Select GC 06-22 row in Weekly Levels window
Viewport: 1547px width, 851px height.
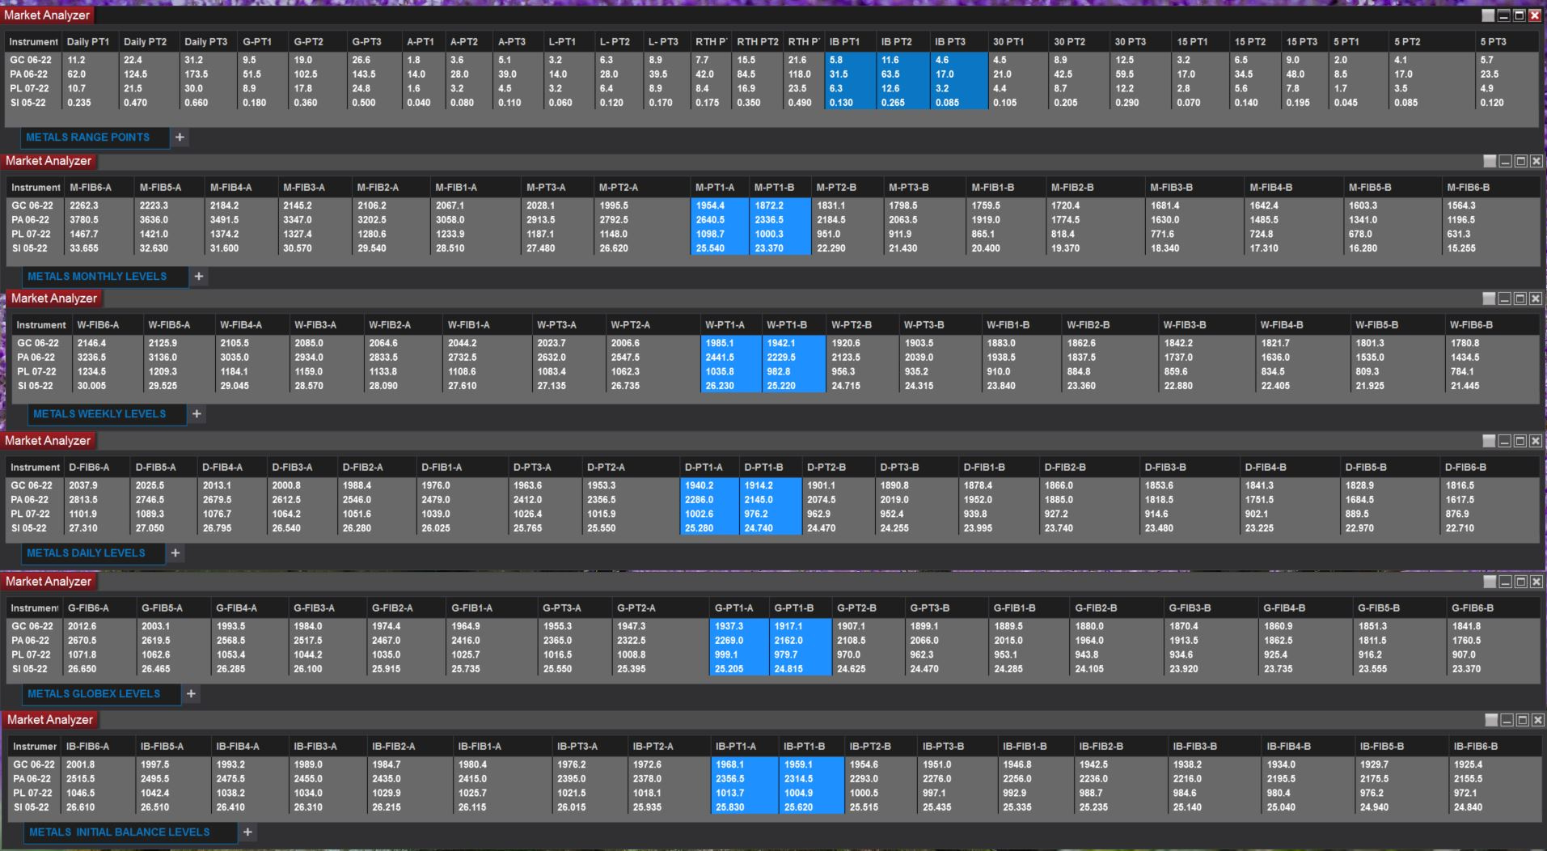point(776,344)
